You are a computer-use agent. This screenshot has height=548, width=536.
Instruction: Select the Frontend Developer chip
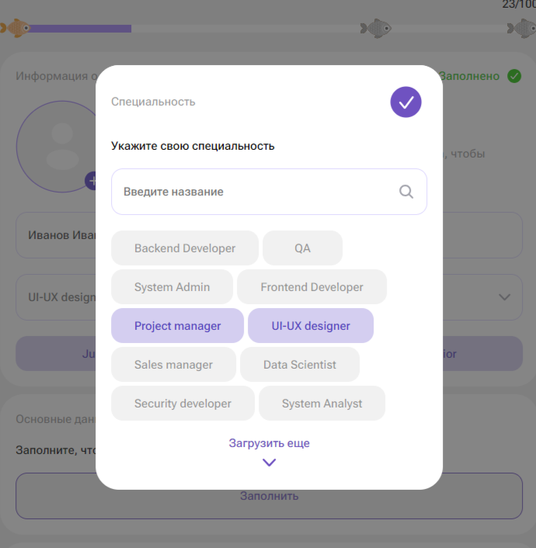(312, 287)
